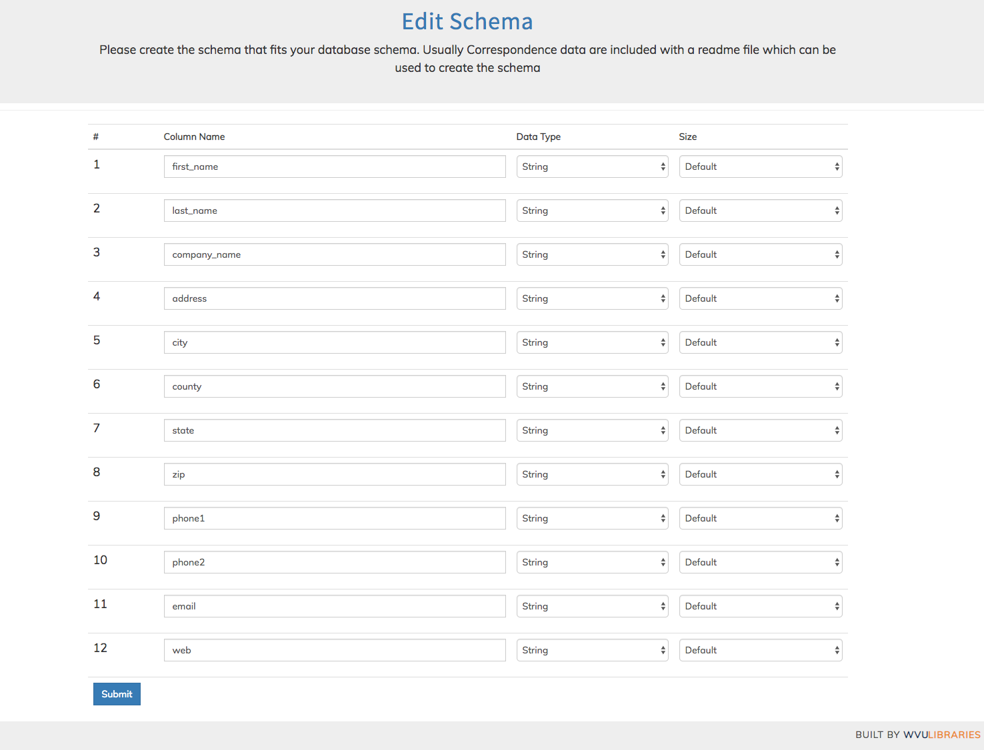Image resolution: width=984 pixels, height=750 pixels.
Task: Open the Size dropdown for last_name
Action: 760,210
